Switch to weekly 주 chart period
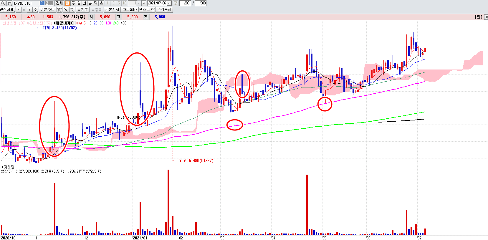Image resolution: width=488 pixels, height=240 pixels. tap(73, 3)
